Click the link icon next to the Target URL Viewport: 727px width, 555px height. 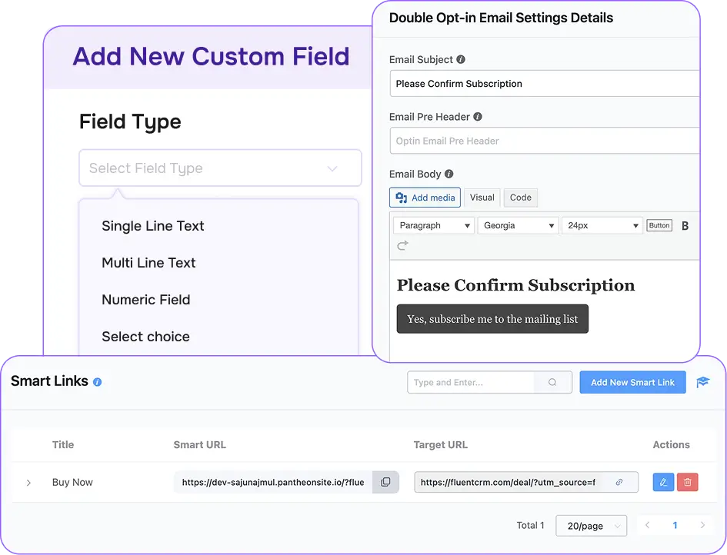620,482
